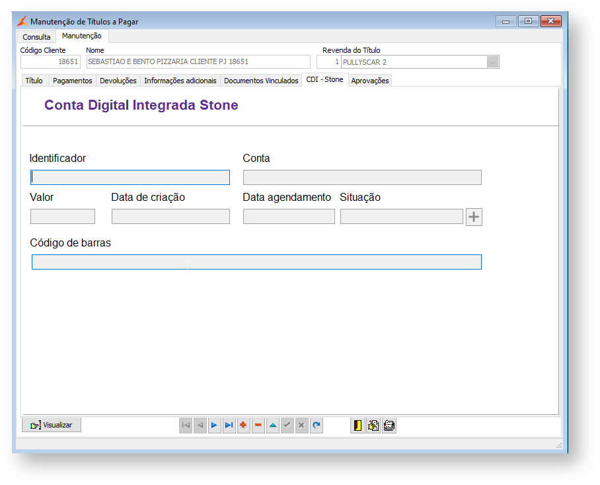Click the Nome field SEBASTIAO E BENTO
This screenshot has height=485, width=600.
tap(198, 61)
